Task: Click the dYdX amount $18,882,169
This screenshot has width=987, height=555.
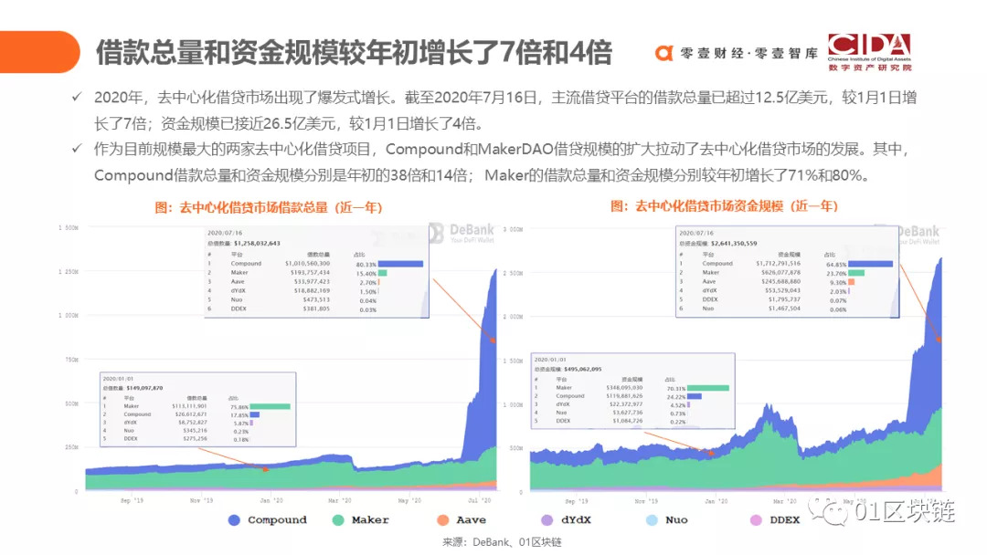Action: click(x=312, y=290)
